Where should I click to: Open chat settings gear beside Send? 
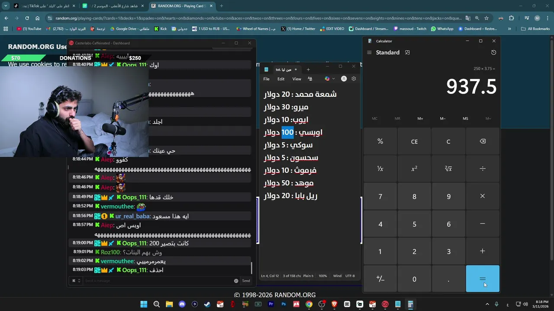(236, 281)
